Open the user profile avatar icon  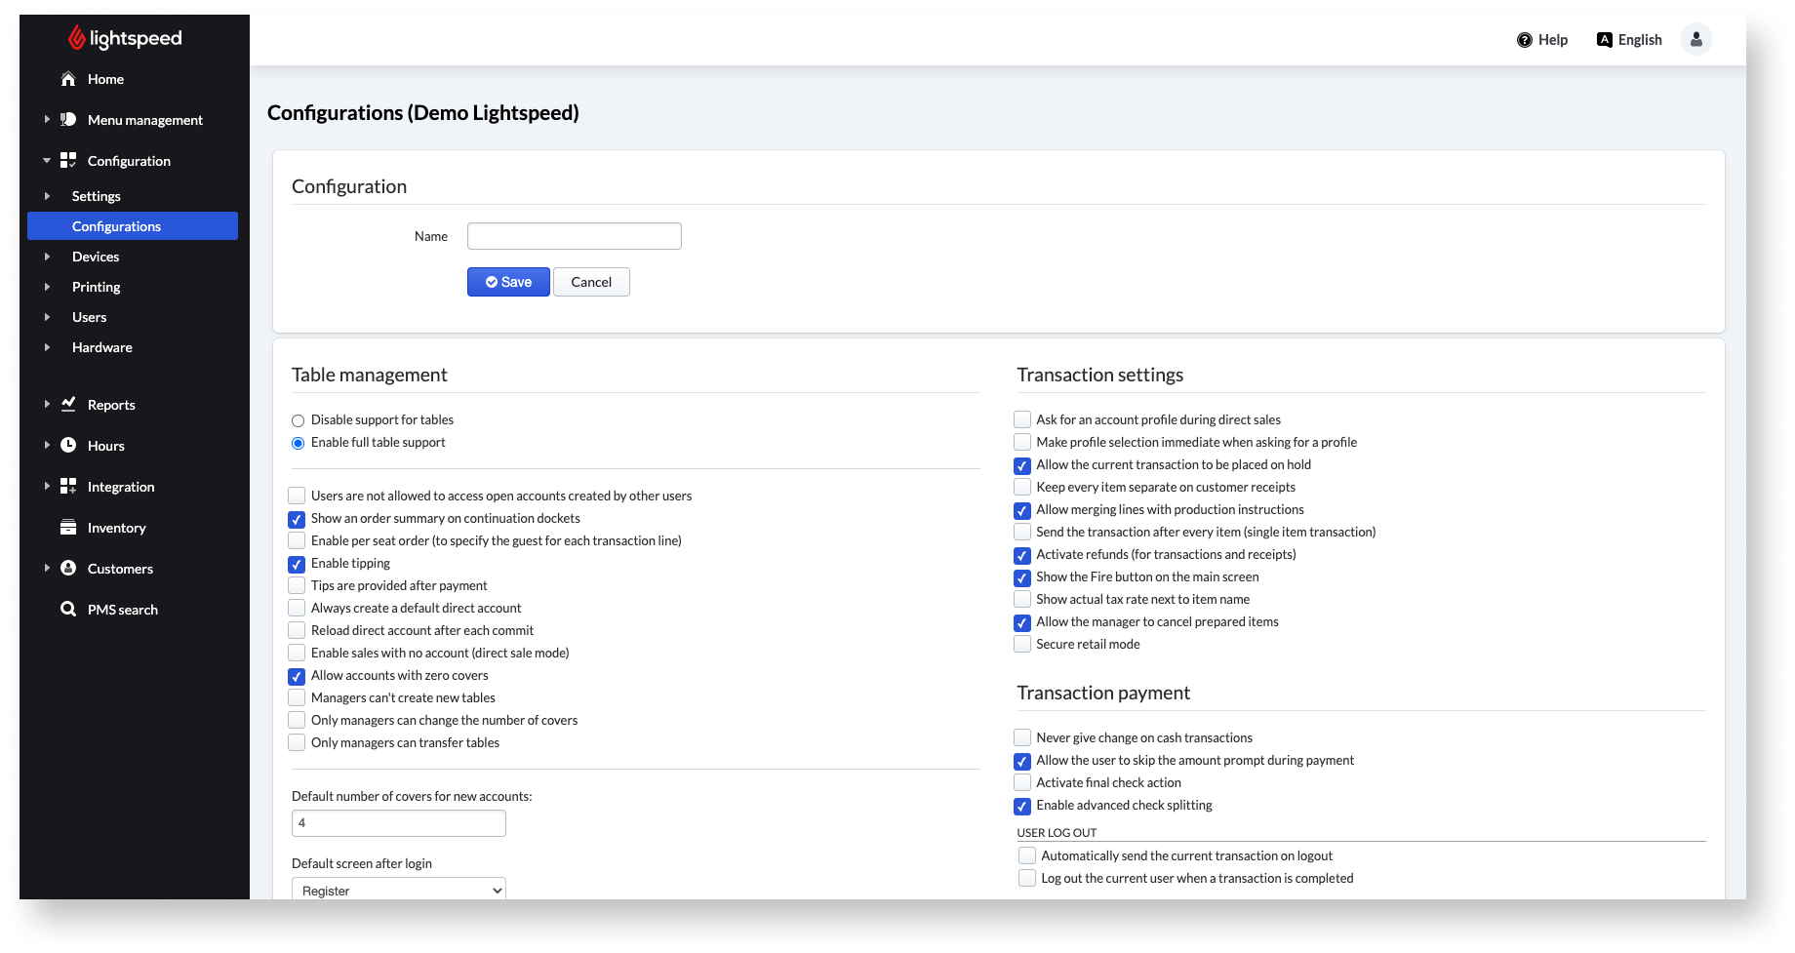[1695, 40]
